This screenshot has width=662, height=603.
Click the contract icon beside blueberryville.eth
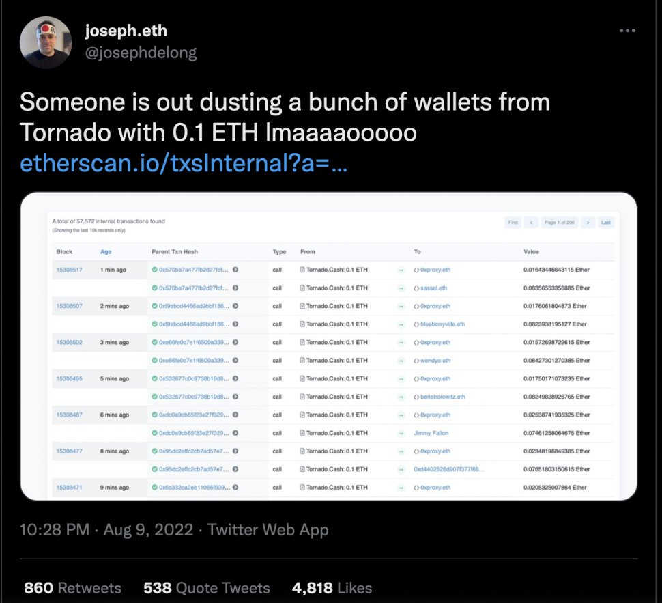(416, 324)
